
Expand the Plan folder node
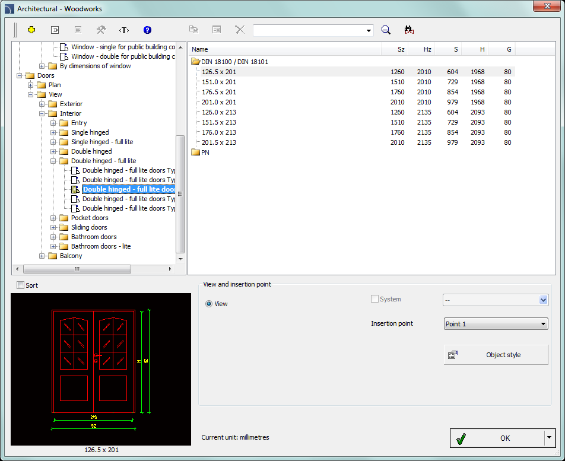pyautogui.click(x=31, y=85)
